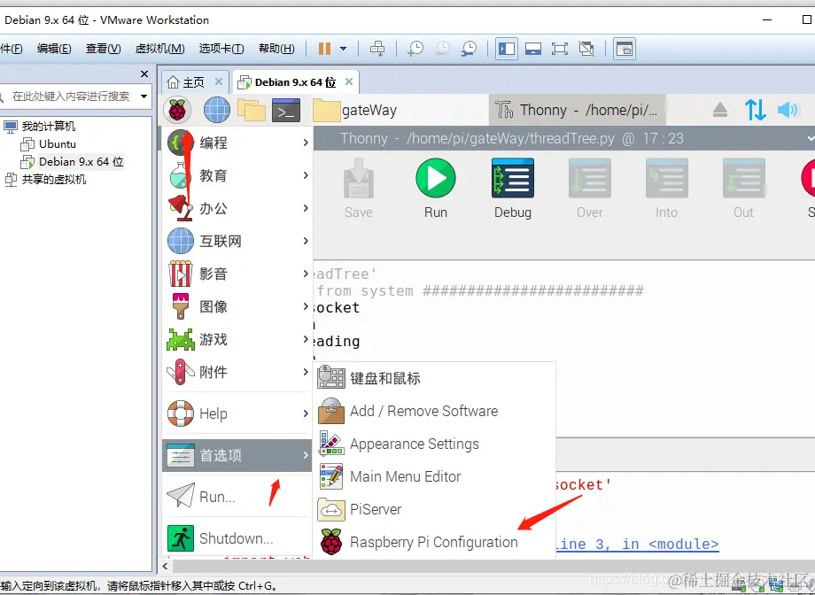Click the Thonny Debug button
The height and width of the screenshot is (595, 815).
tap(513, 189)
